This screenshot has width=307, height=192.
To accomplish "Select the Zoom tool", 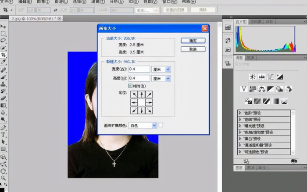I will [x=3, y=178].
